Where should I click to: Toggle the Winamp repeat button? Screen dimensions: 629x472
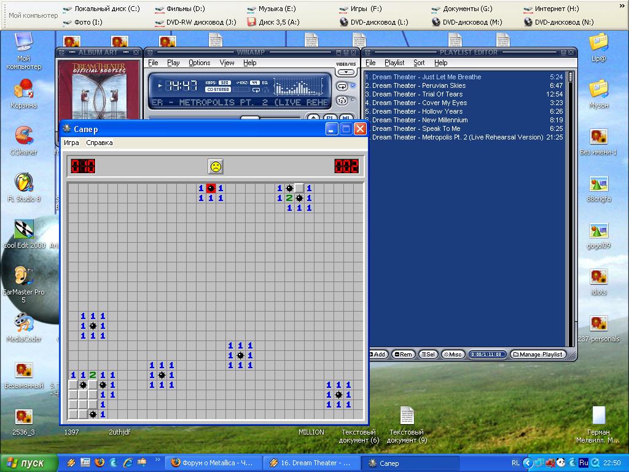click(342, 87)
